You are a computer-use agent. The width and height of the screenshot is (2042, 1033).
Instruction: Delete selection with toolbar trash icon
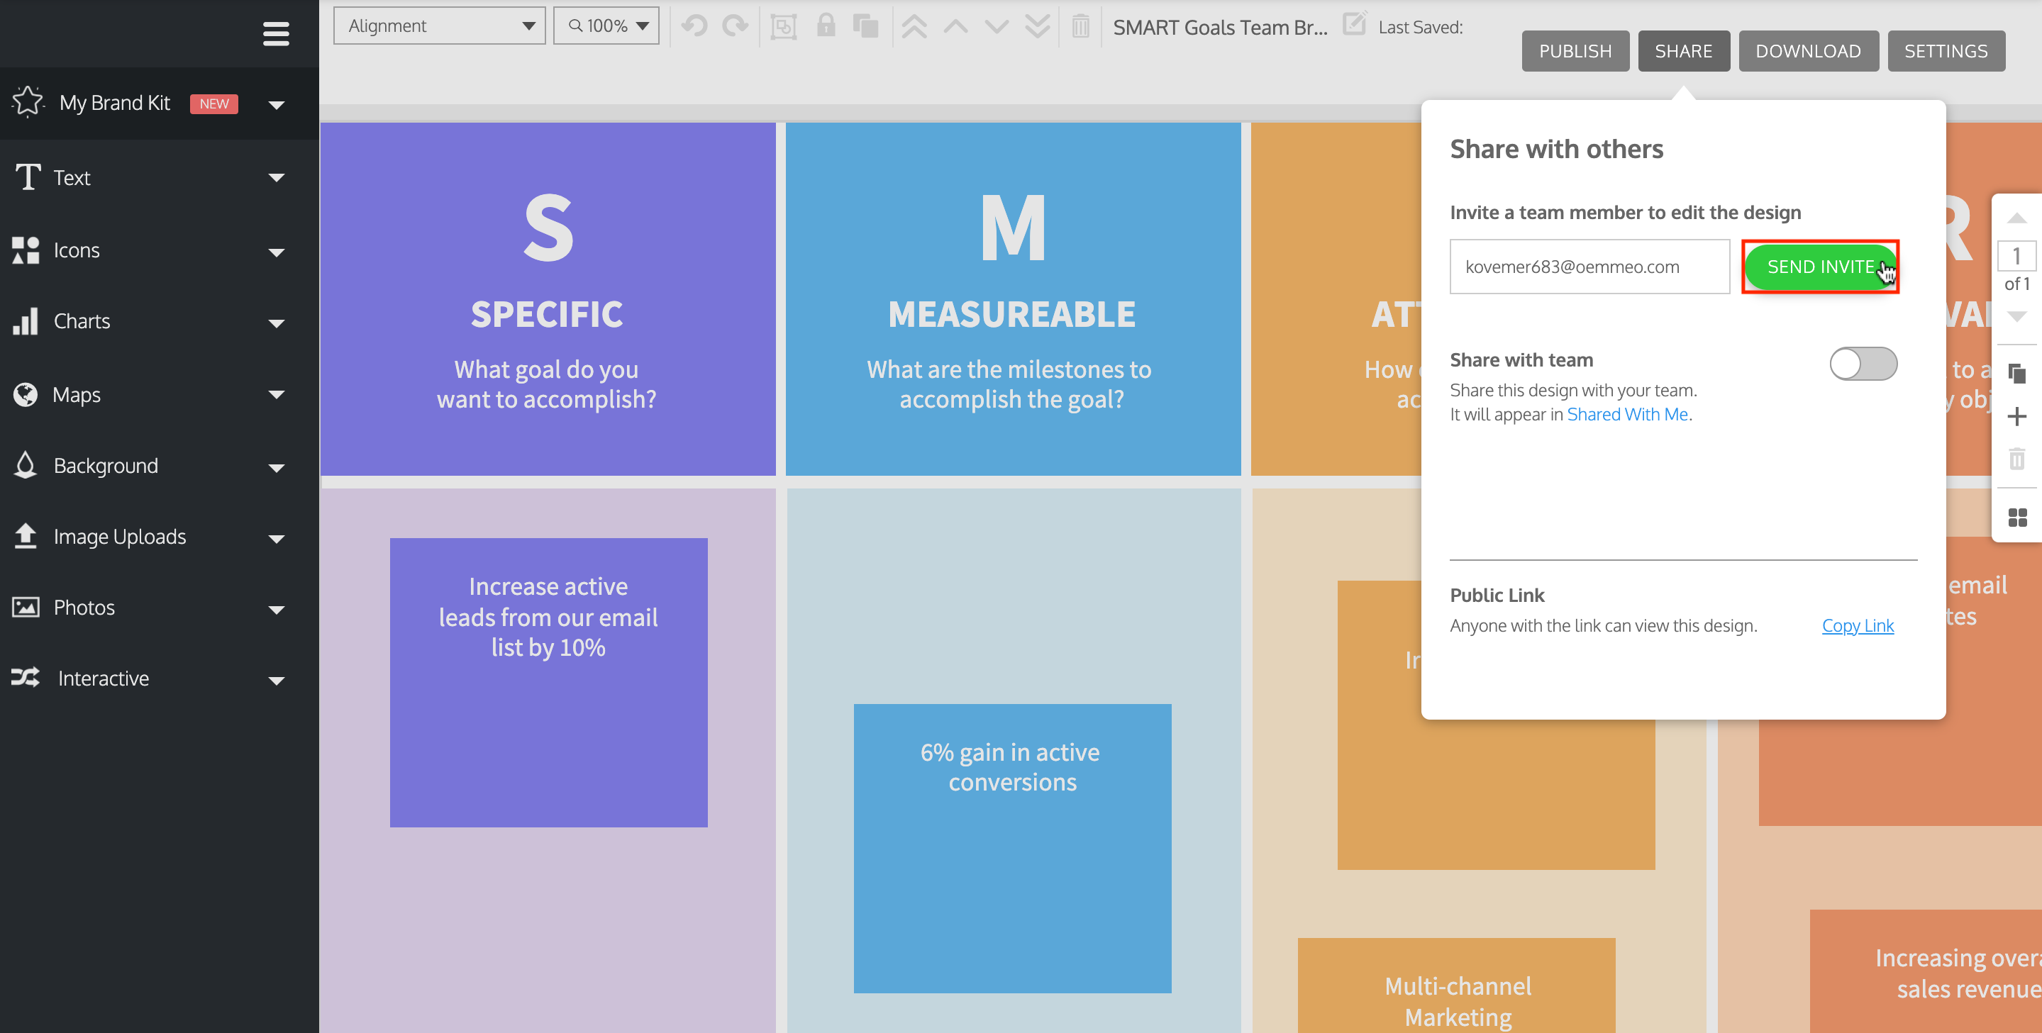1080,26
